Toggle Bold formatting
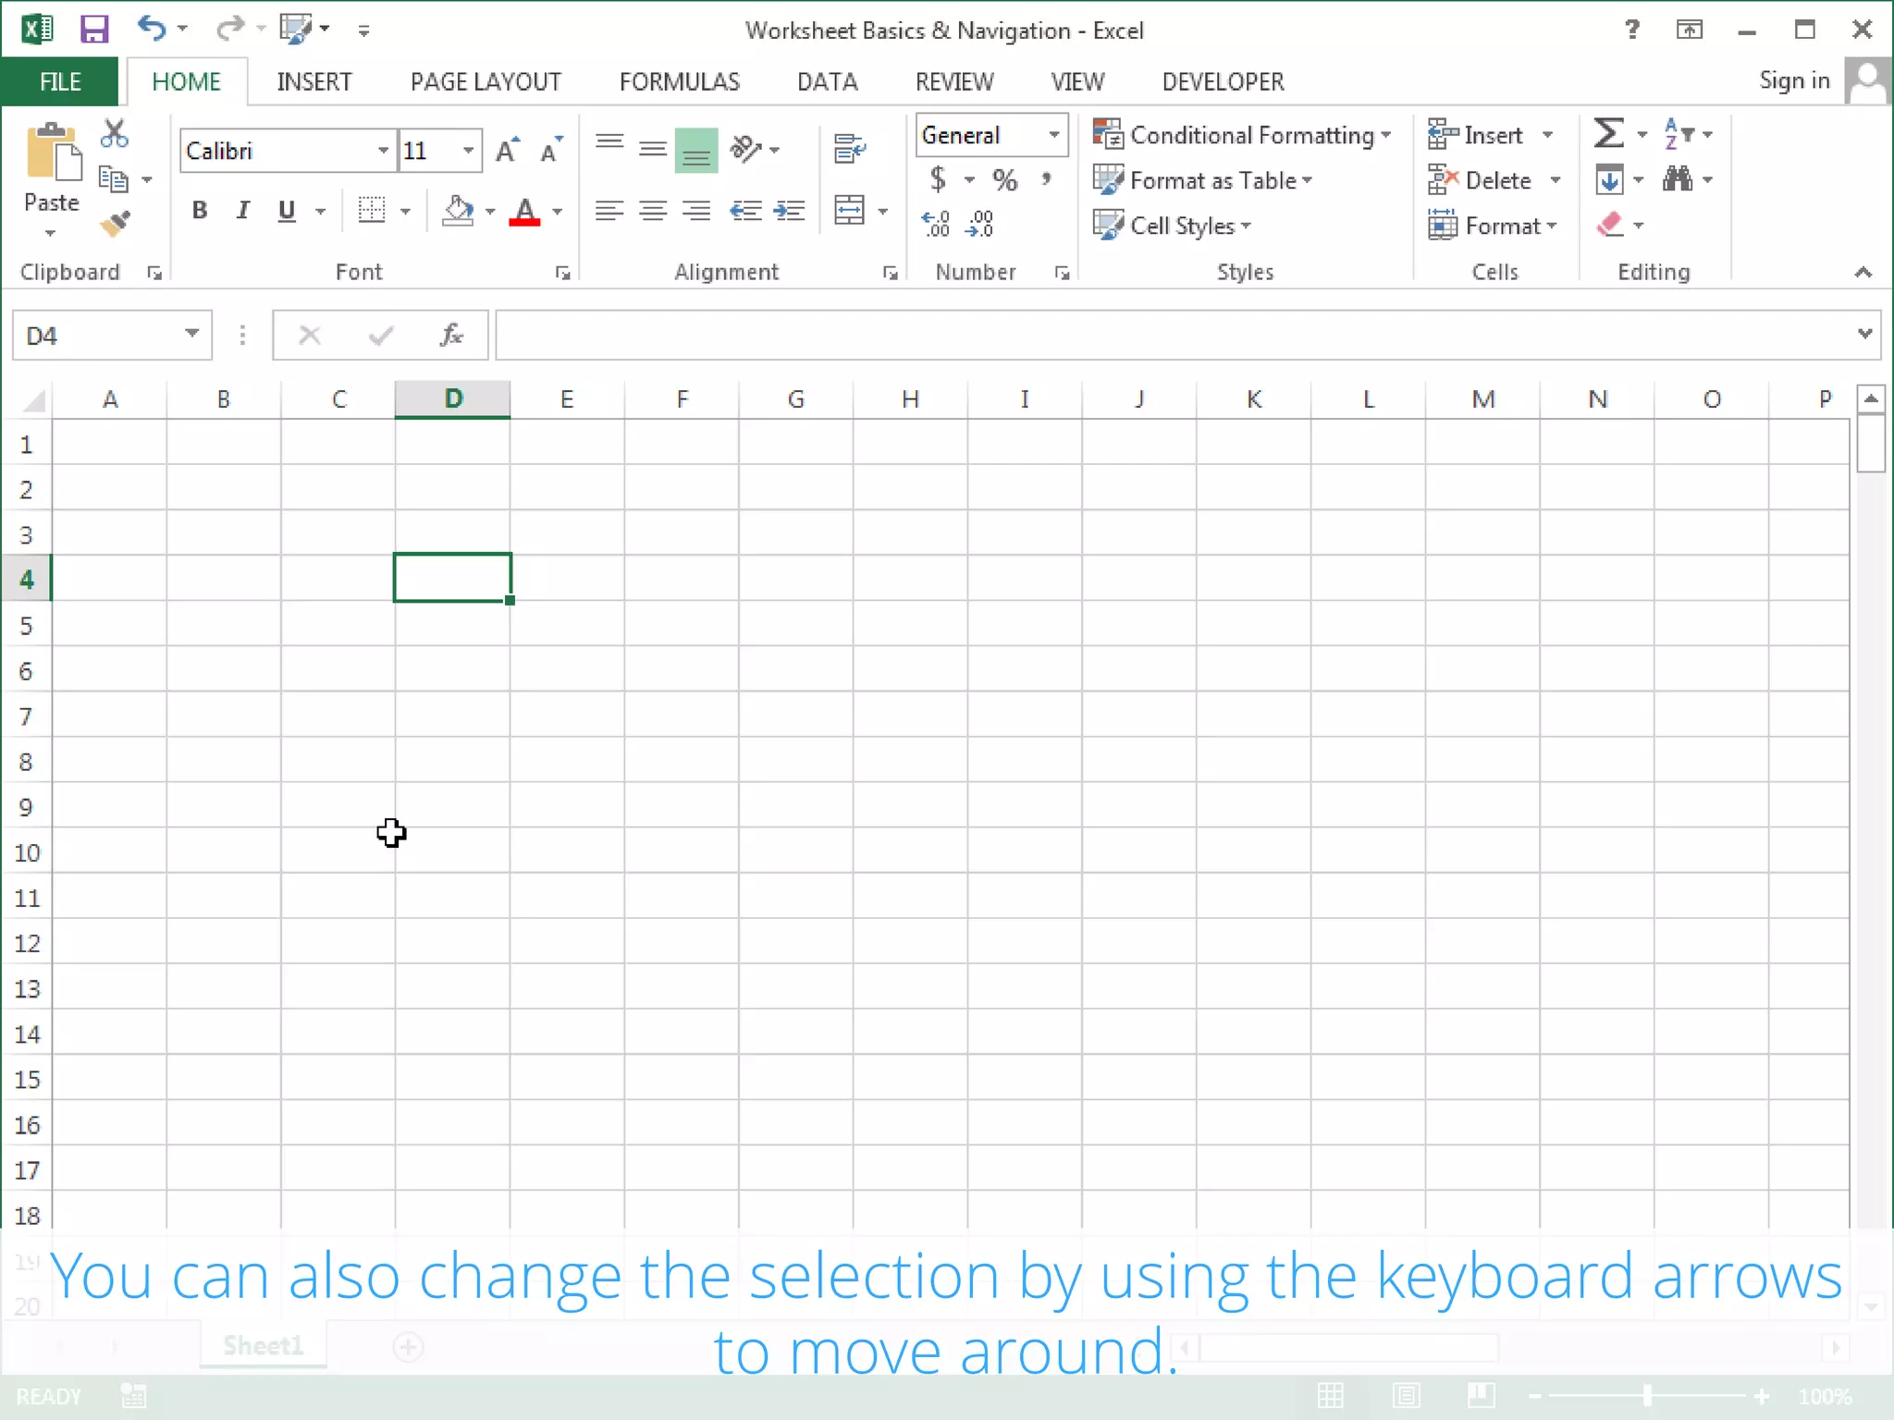Viewport: 1894px width, 1420px height. pyautogui.click(x=199, y=211)
